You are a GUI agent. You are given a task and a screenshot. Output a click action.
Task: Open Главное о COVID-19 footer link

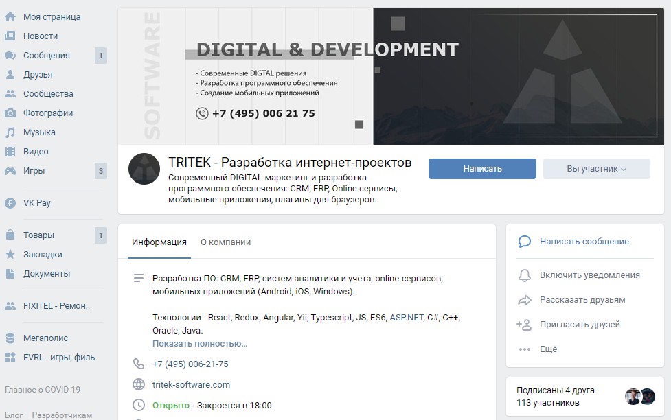click(43, 390)
